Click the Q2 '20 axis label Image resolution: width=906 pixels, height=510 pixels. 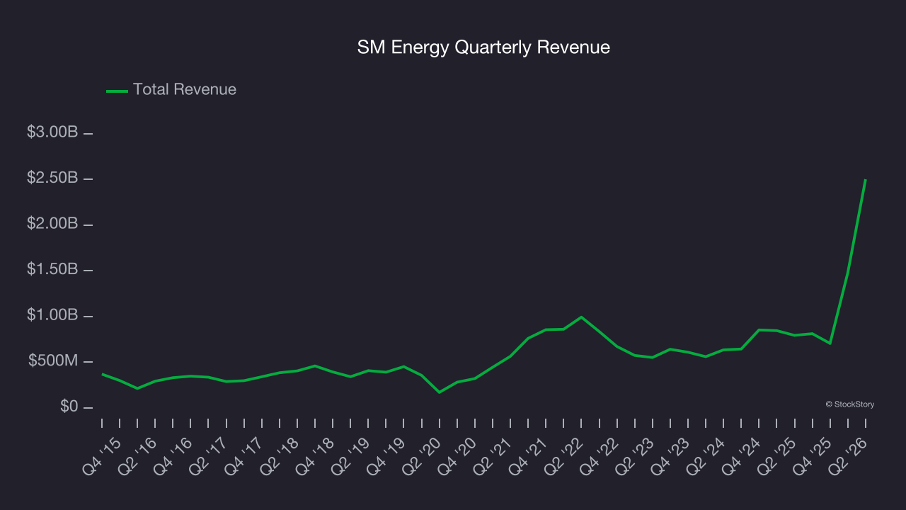[423, 457]
